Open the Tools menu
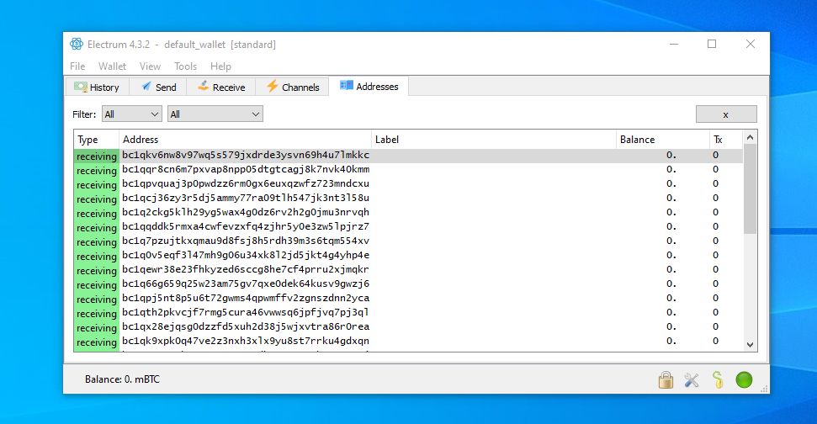The height and width of the screenshot is (424, 817). click(x=185, y=66)
